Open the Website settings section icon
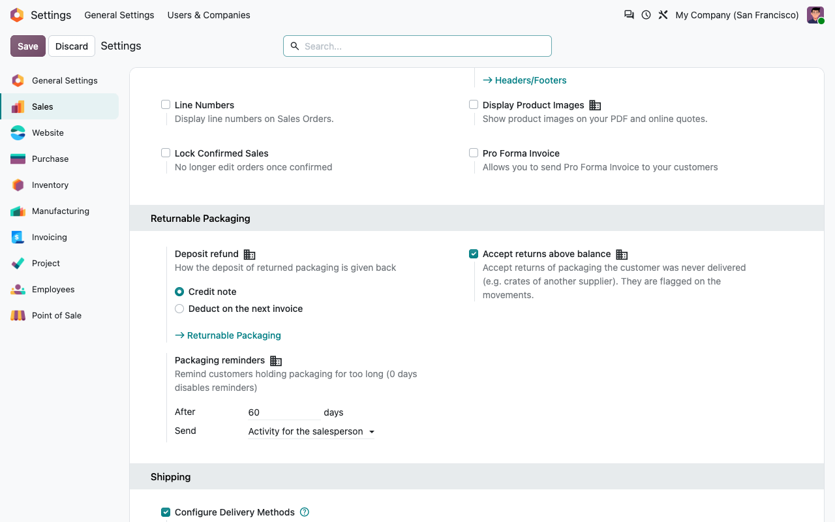The height and width of the screenshot is (522, 835). point(18,132)
